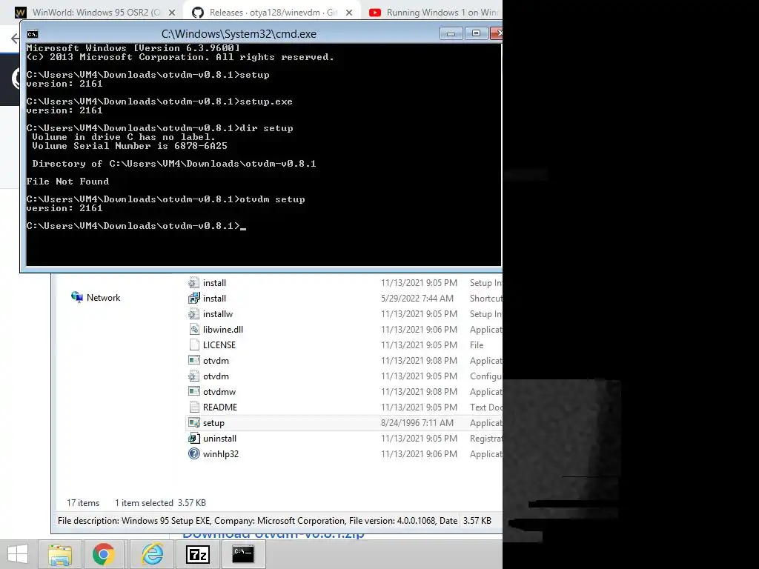Select the winhlp32 application icon
The width and height of the screenshot is (759, 569).
(x=193, y=454)
